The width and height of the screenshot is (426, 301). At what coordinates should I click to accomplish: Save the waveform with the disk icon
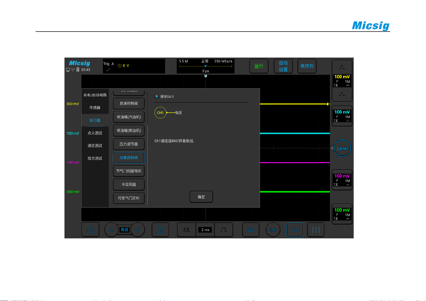[x=160, y=230]
